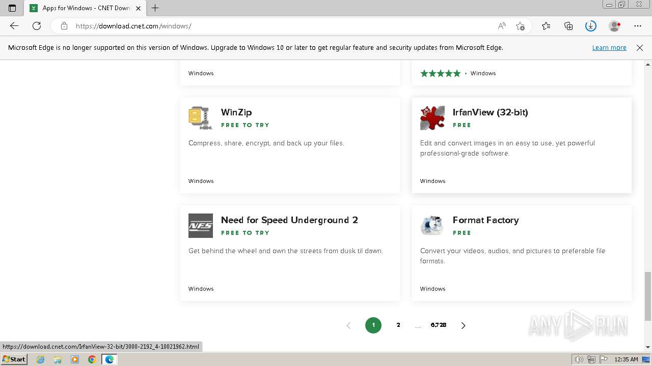Click the pagination ellipsis

click(x=418, y=326)
